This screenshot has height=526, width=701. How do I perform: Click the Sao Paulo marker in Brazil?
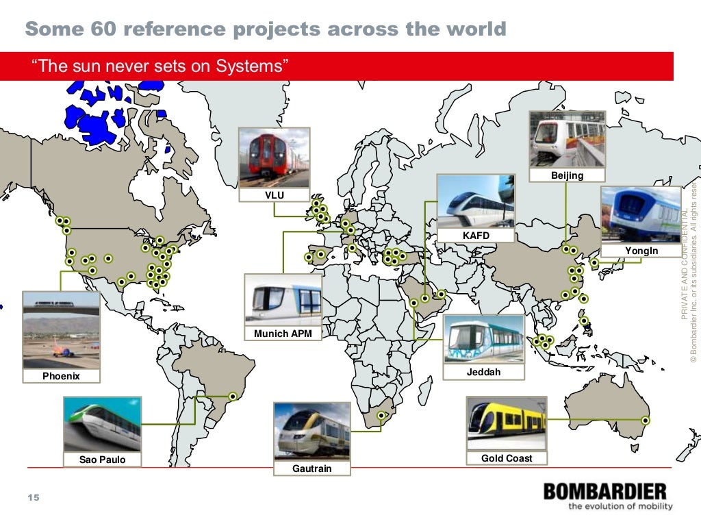[233, 397]
